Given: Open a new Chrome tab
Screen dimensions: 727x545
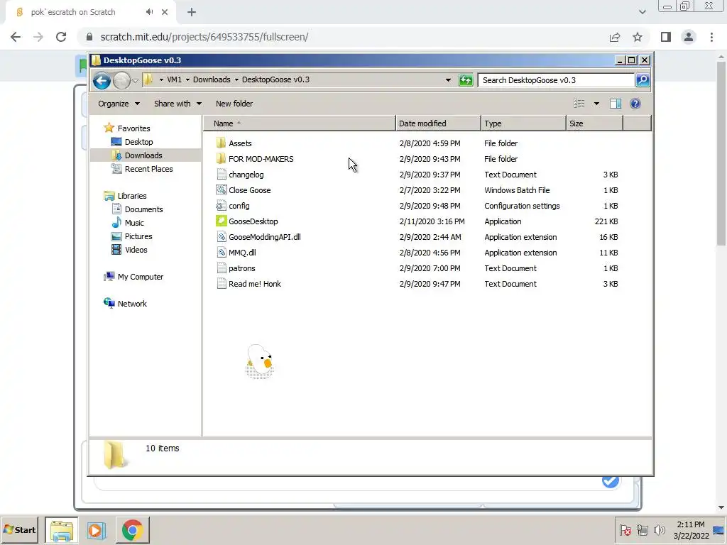Looking at the screenshot, I should click(192, 12).
